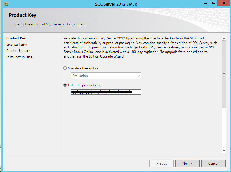
Task: Click the product key input field
Action: tap(106, 92)
